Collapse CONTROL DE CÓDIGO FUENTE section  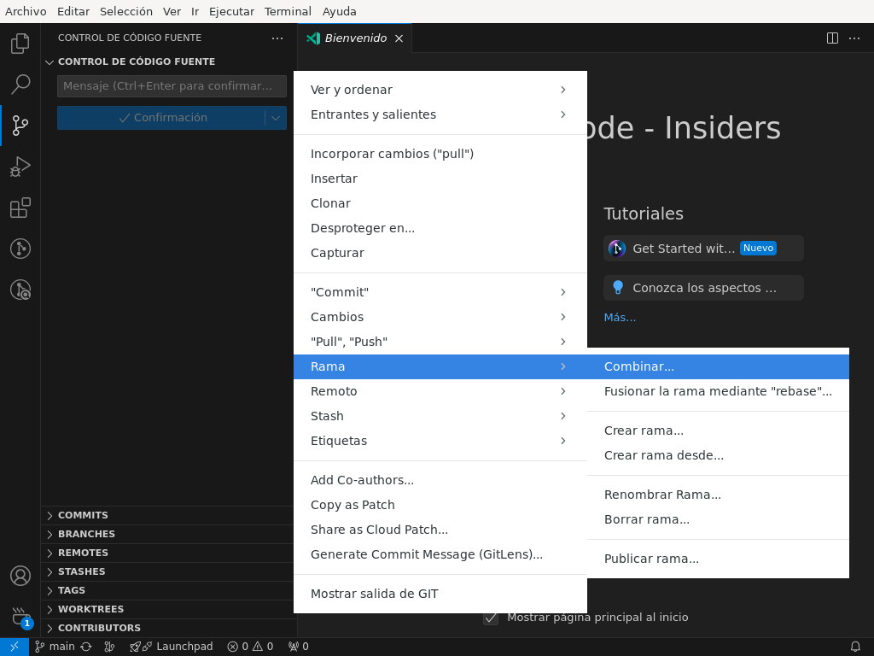tap(50, 61)
